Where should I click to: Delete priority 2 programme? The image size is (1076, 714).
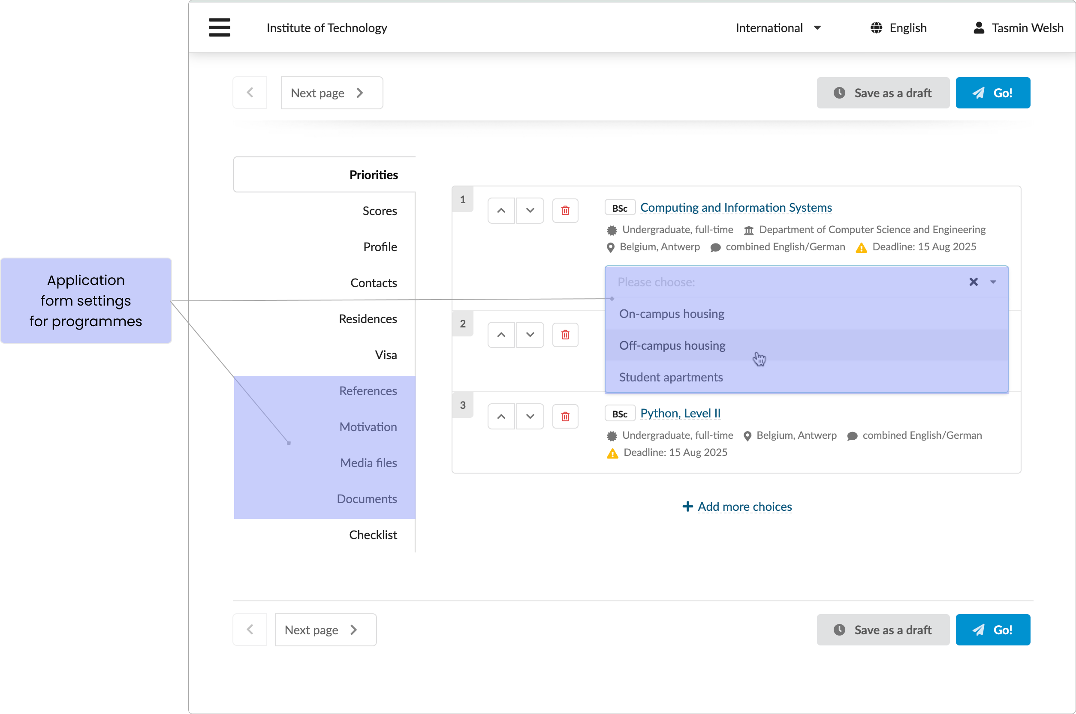coord(565,335)
